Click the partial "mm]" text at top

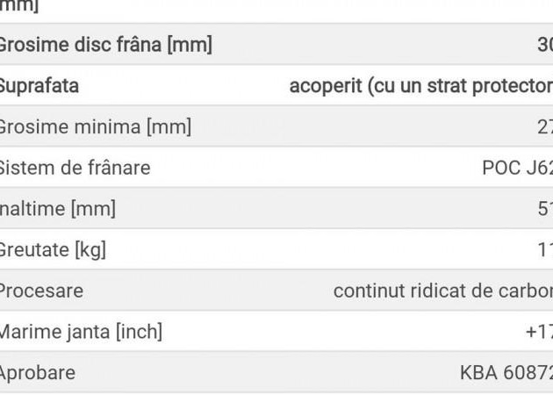pos(19,6)
